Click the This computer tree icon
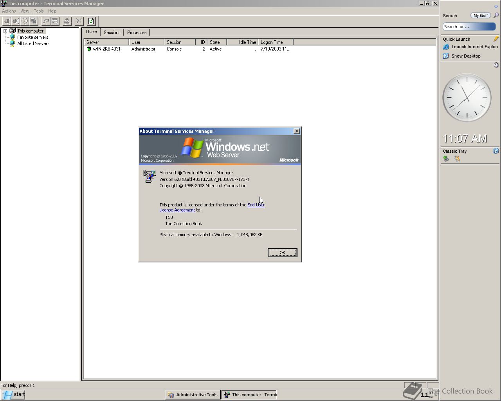Viewport: 501px width, 401px height. (12, 31)
